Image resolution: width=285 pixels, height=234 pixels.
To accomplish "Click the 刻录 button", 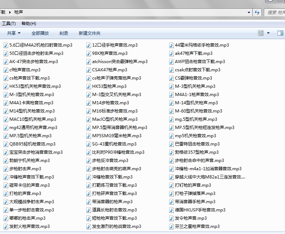I will coord(63,33).
